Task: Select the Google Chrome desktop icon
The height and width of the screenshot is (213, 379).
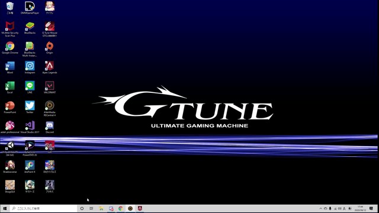Action: click(10, 47)
